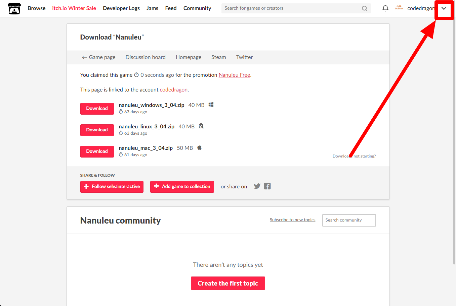Click the Nanuleu community heading

[x=120, y=221]
